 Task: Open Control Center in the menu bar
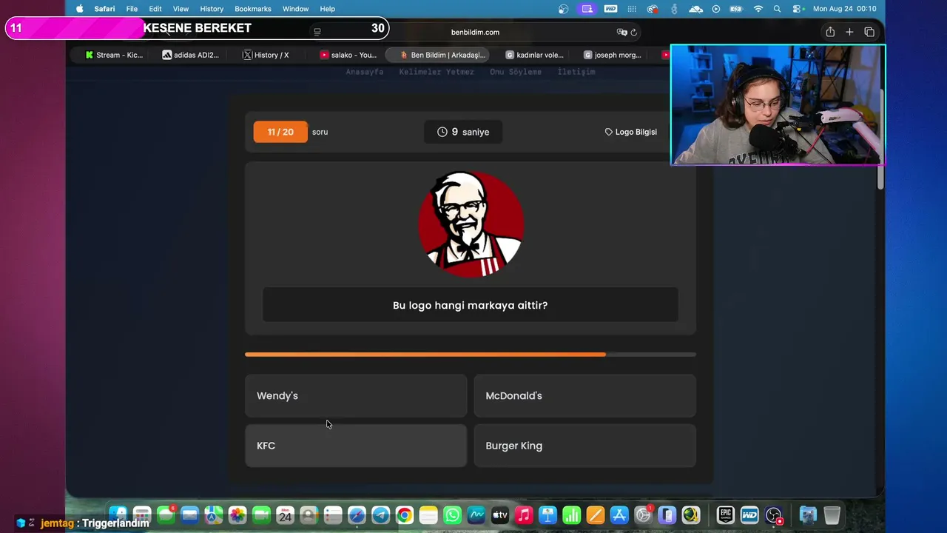coord(797,9)
